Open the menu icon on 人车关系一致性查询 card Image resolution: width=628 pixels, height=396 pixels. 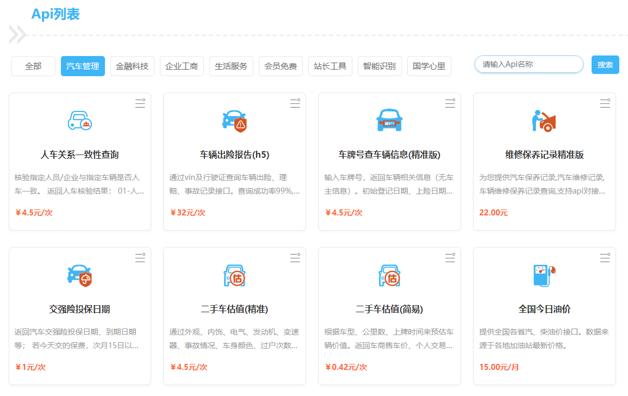[x=140, y=103]
